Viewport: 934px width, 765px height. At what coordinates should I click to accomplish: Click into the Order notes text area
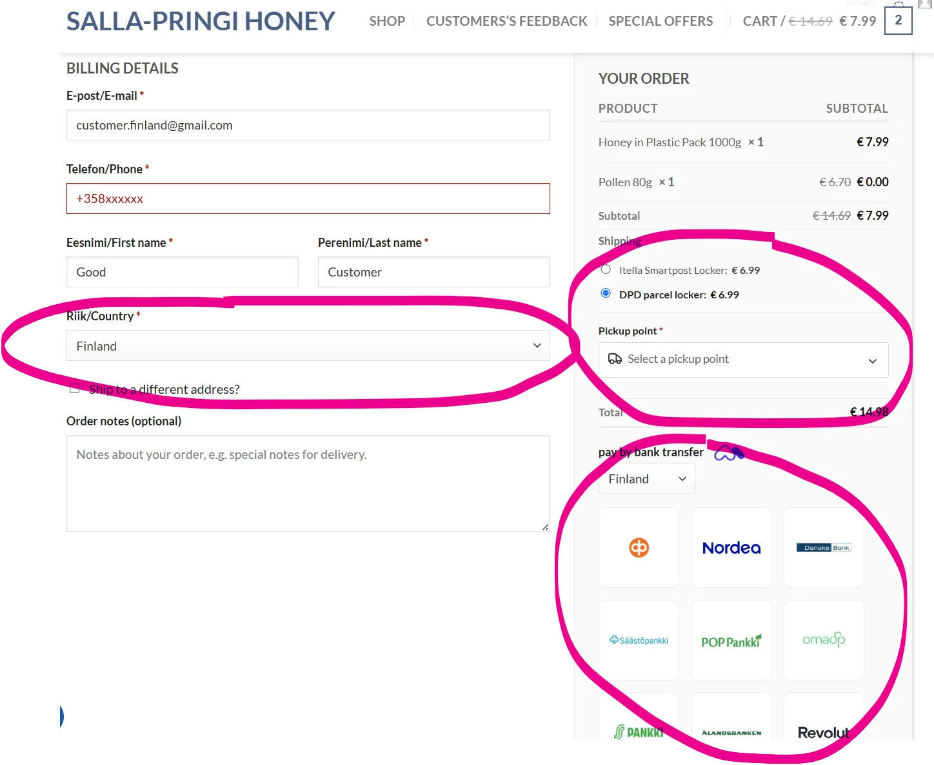point(308,483)
